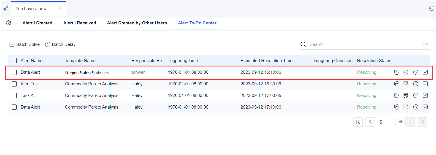The image size is (436, 155).
Task: Click view-template icon in Task A row
Action: (396, 95)
